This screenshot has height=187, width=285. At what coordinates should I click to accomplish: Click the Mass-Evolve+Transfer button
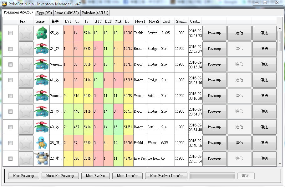(166, 176)
